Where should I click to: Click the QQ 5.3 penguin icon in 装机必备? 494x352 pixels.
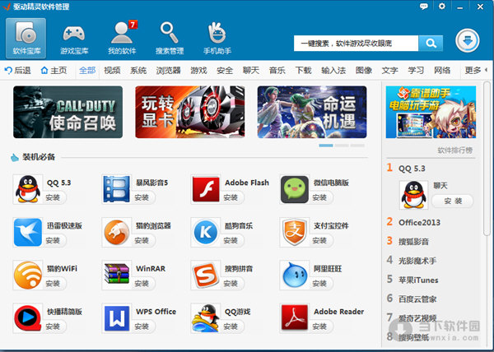[x=28, y=189]
